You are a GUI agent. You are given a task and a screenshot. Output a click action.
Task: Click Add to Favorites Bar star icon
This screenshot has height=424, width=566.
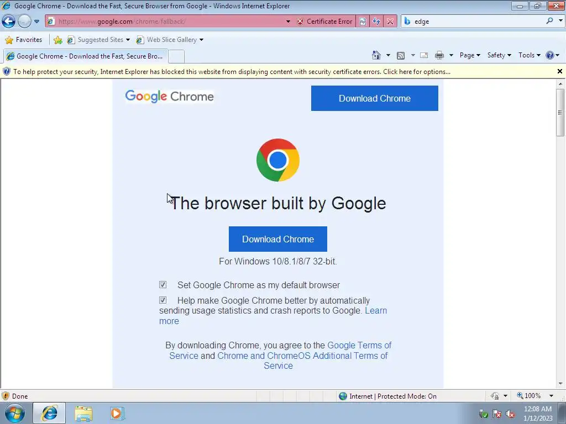[57, 40]
